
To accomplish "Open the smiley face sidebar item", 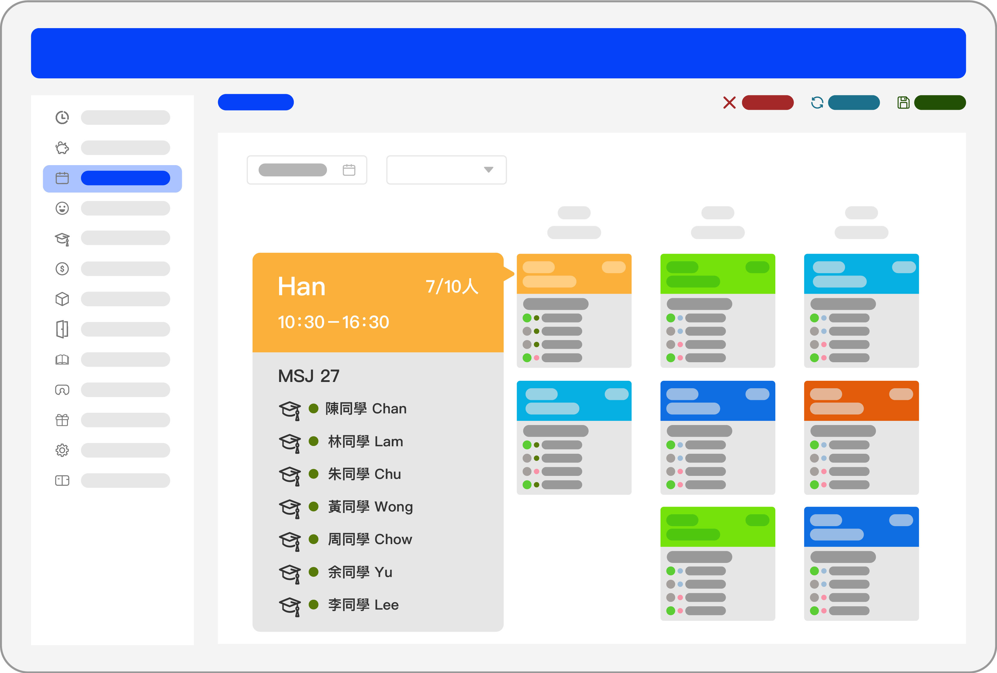I will [x=62, y=208].
